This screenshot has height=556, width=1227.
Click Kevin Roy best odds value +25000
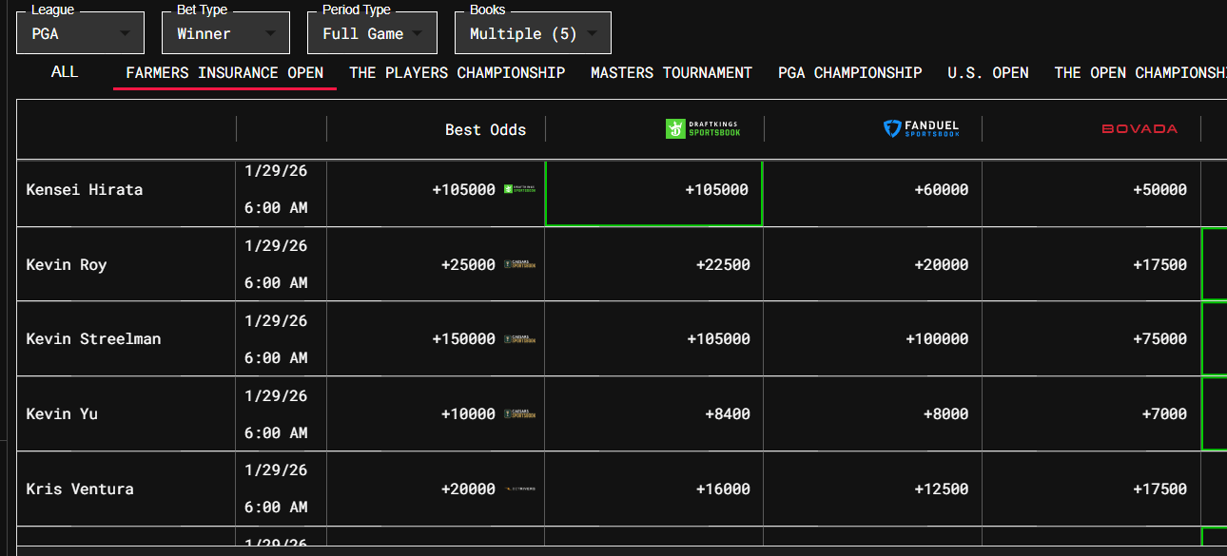point(468,264)
